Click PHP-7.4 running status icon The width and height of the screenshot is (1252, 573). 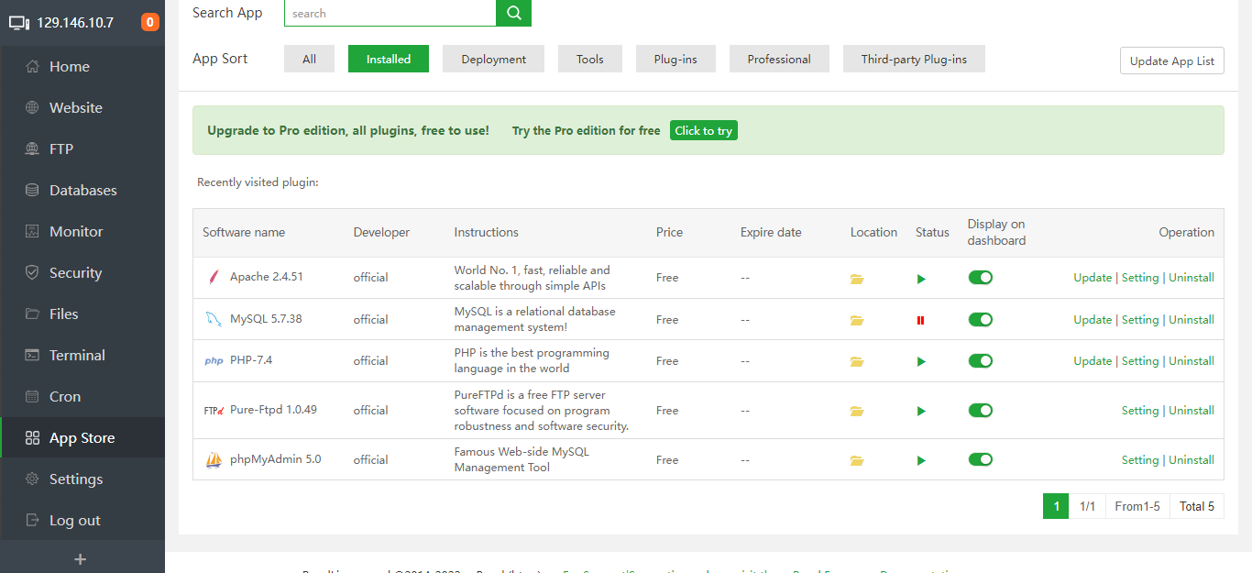click(x=921, y=362)
